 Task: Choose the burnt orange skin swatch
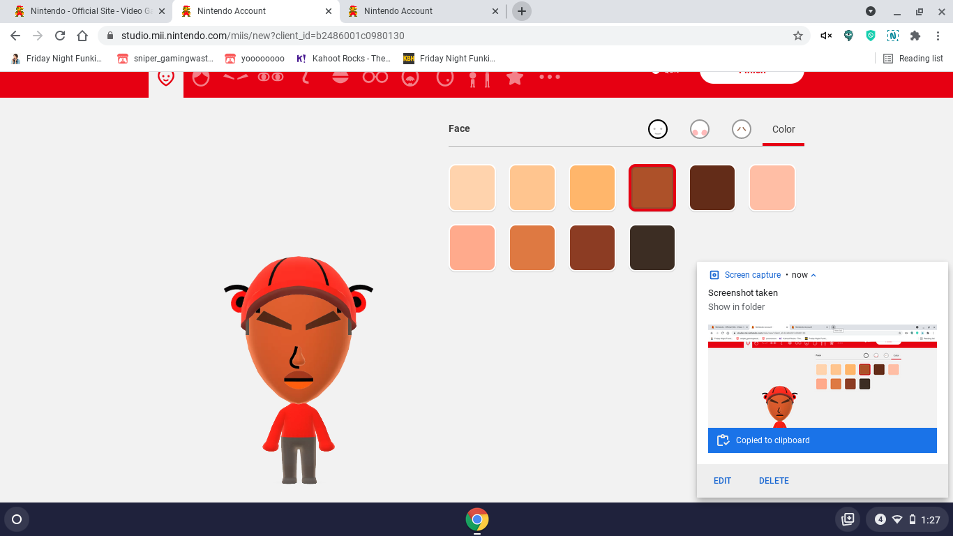click(532, 248)
